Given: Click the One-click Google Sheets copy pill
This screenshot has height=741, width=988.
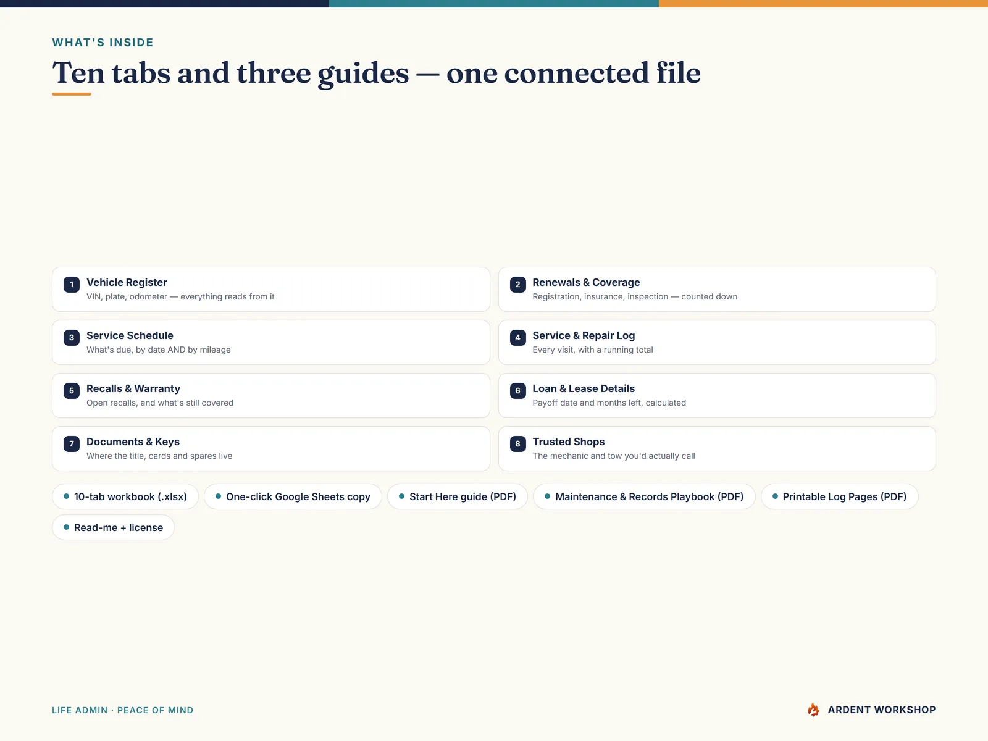Looking at the screenshot, I should click(x=293, y=496).
